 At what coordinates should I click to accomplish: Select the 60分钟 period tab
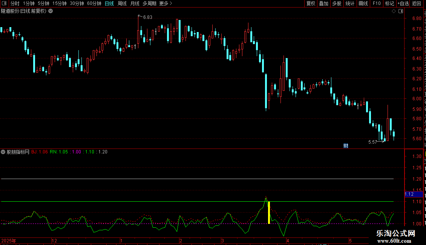pos(94,3)
